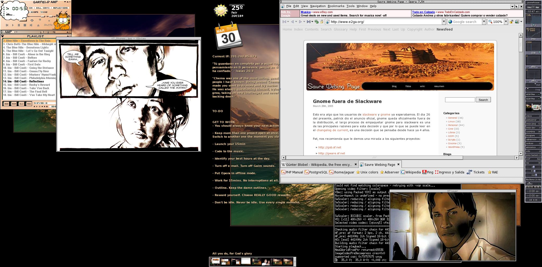Toggle the show images icon in Opera
This screenshot has width=542, height=267.
point(517,22)
